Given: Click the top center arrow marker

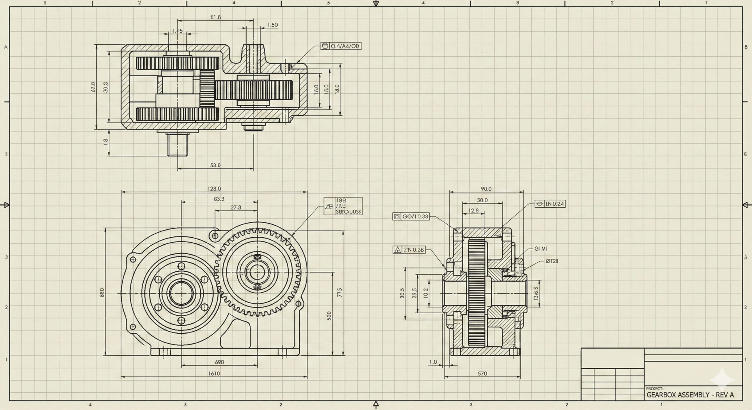Looking at the screenshot, I should tap(376, 4).
